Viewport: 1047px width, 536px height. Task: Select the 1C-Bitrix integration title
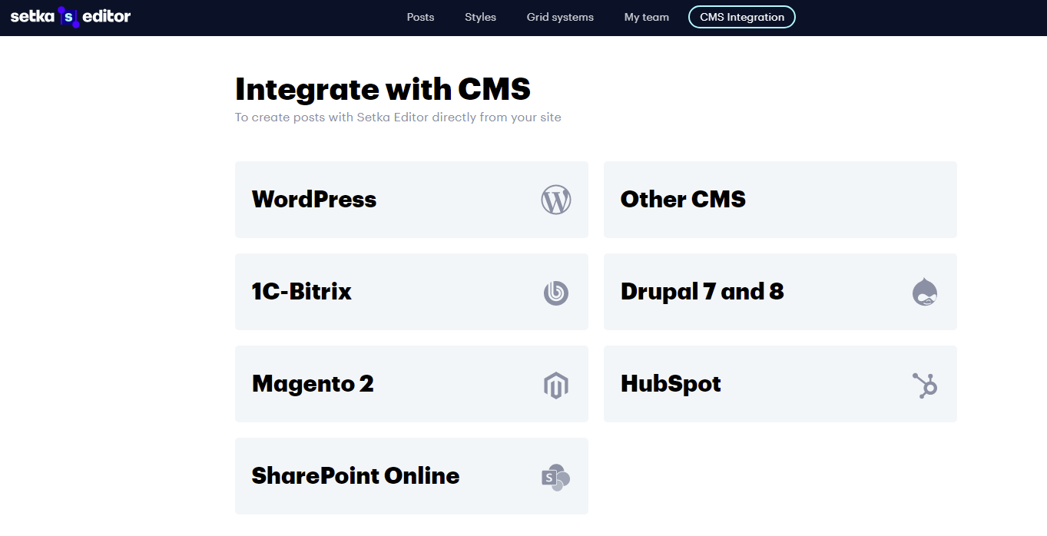302,292
